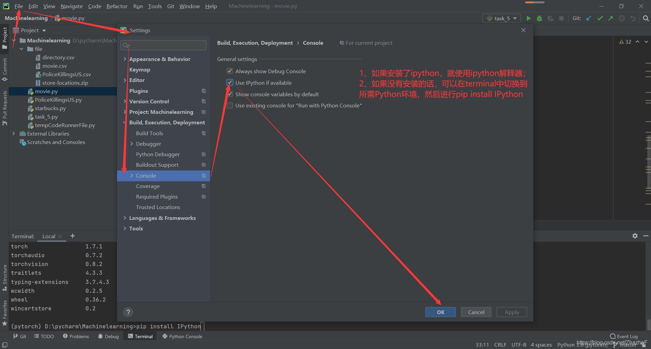Click the Apply button

[x=512, y=312]
